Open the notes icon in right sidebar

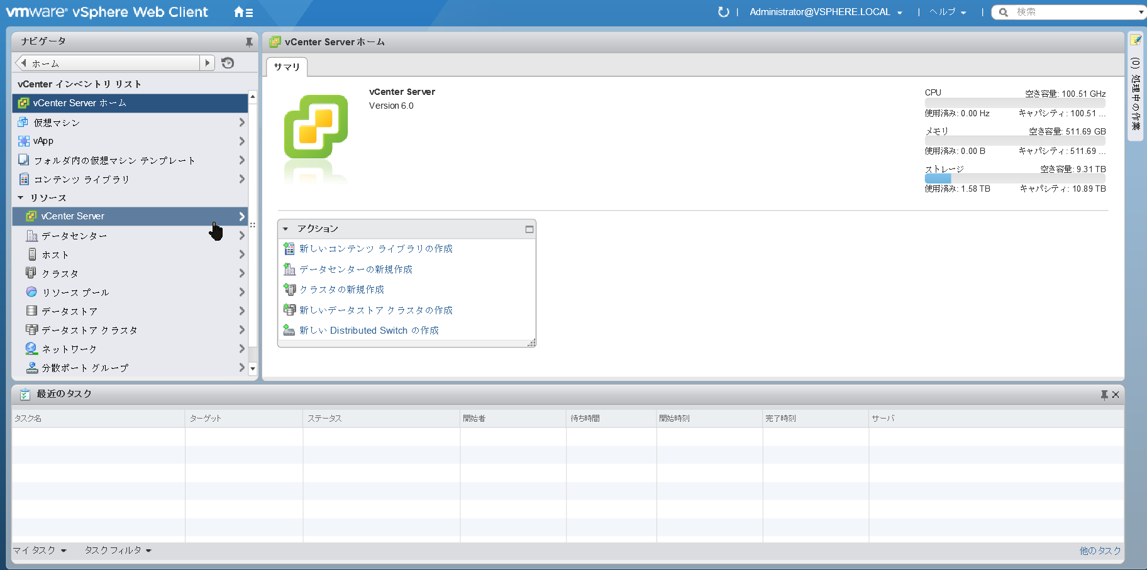coord(1136,40)
